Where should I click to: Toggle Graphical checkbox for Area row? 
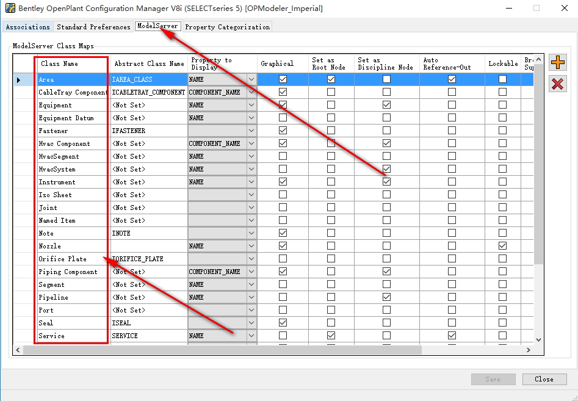[283, 79]
